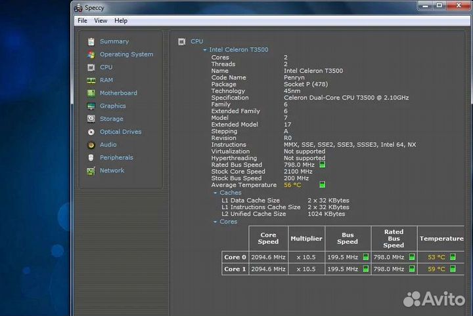Click the CPU chip icon in sidebar
The width and height of the screenshot is (473, 316).
[91, 68]
